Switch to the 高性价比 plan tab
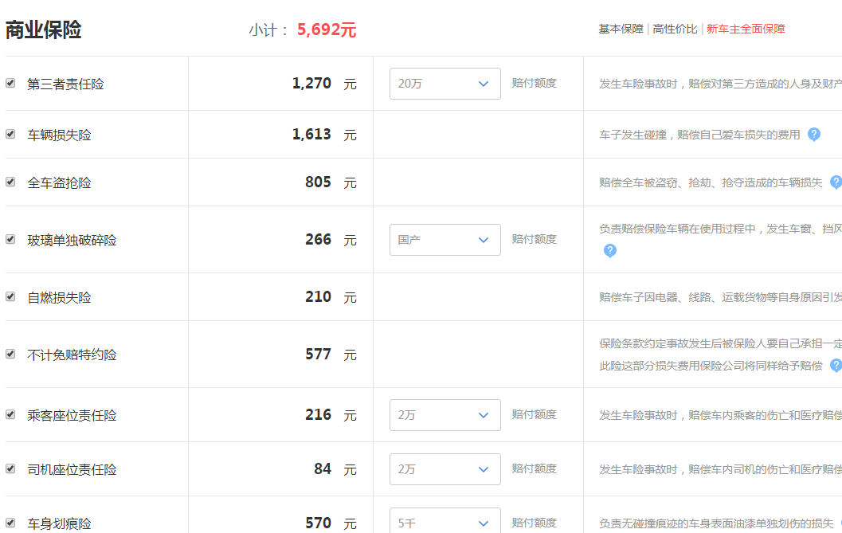Screen dimensions: 842x533 [x=675, y=29]
